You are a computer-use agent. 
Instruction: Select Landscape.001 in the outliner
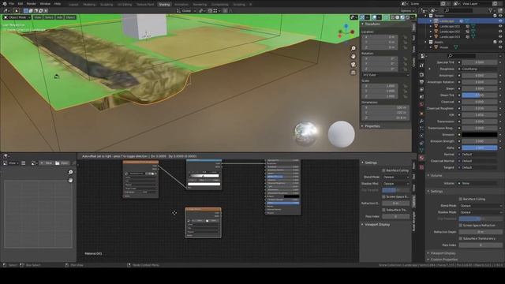(450, 26)
